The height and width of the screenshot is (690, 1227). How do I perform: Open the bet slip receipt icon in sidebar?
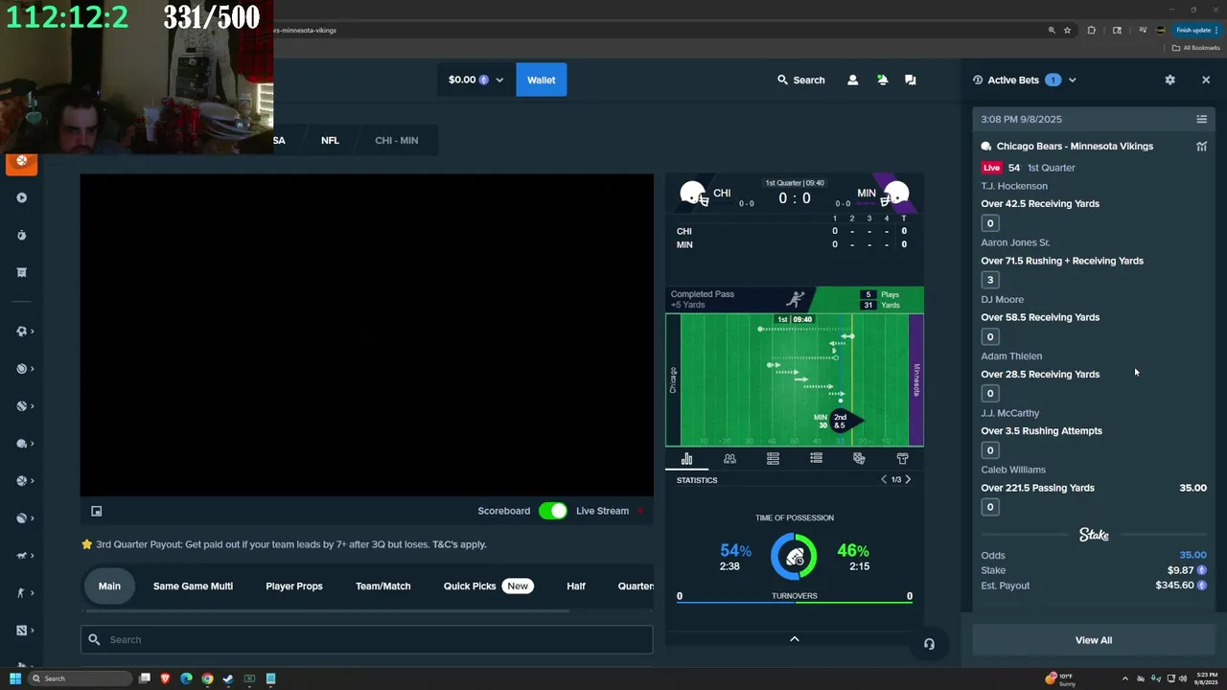tap(21, 272)
